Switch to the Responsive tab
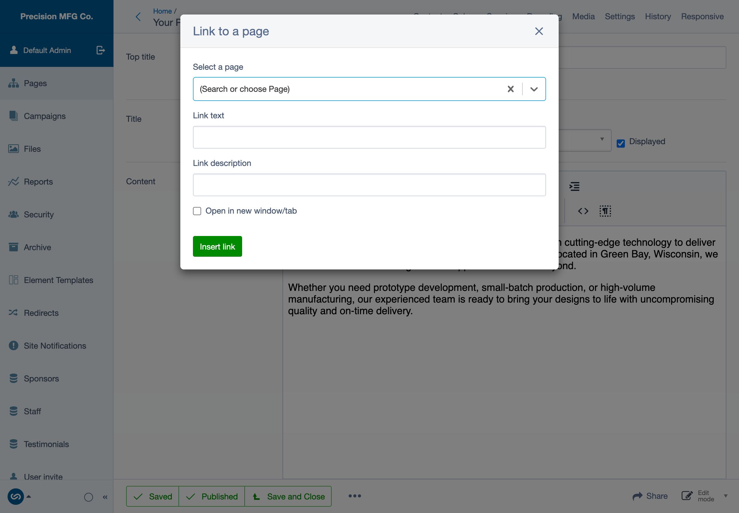The height and width of the screenshot is (513, 739). [x=702, y=16]
